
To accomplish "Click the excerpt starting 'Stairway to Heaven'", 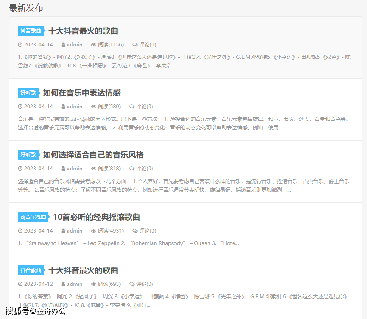I will (x=128, y=243).
